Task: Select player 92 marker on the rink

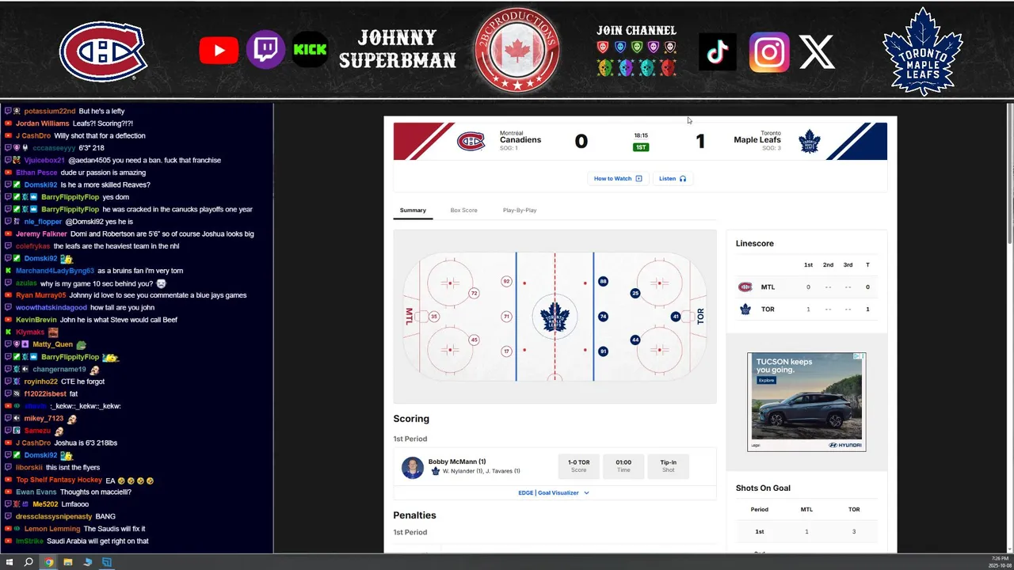Action: (507, 281)
